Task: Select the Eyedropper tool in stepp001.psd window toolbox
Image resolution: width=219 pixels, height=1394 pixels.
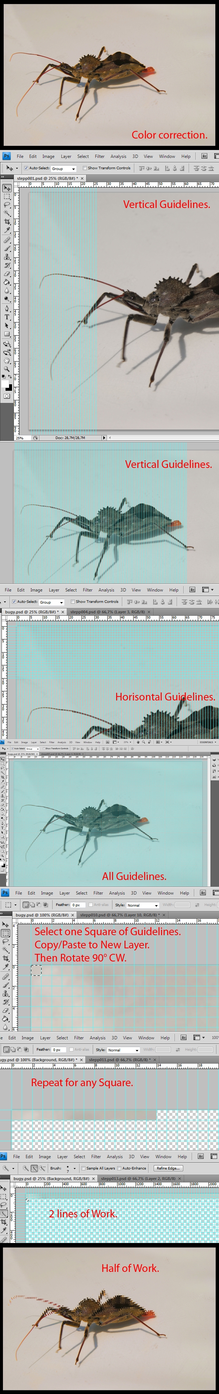Action: (7, 231)
